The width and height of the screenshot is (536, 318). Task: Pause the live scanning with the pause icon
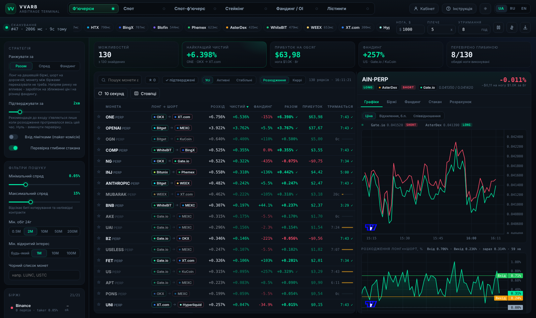[x=498, y=28]
